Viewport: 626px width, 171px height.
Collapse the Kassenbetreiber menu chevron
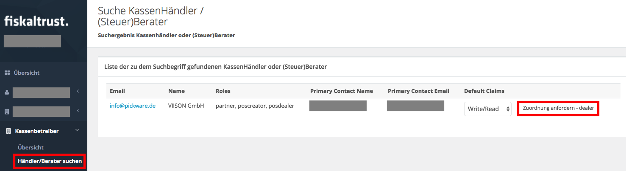tap(77, 130)
